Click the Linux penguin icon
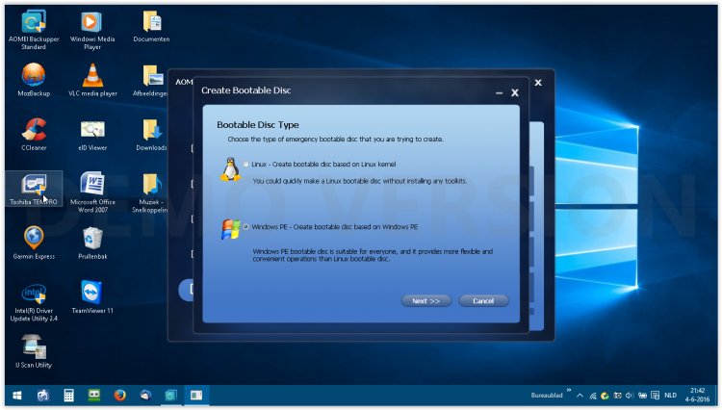722x410 pixels. (x=229, y=169)
